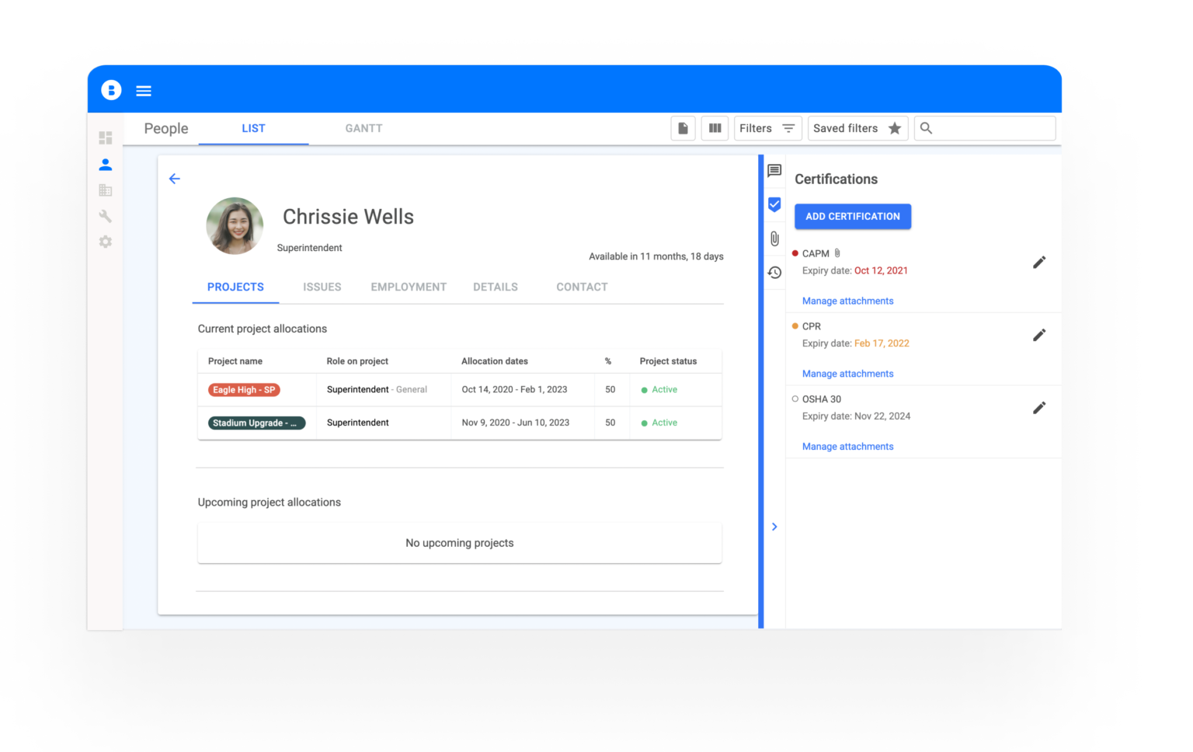The height and width of the screenshot is (752, 1193).
Task: Click the Eagle High - SP red tag
Action: [244, 390]
